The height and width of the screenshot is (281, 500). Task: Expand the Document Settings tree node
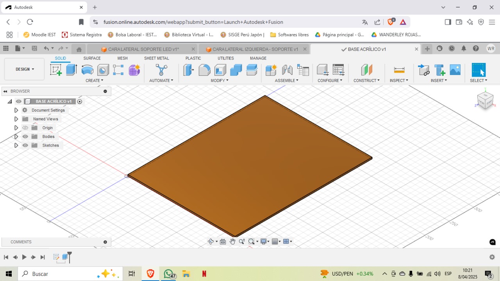[16, 110]
